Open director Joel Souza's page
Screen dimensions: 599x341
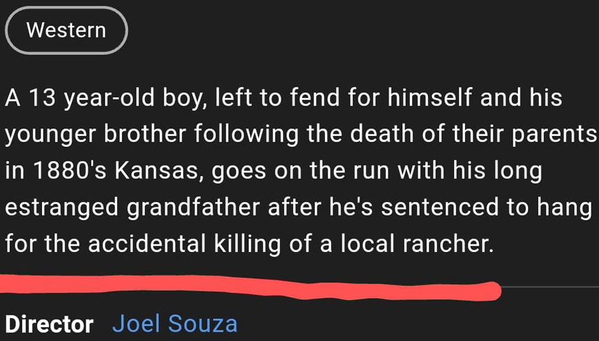tap(175, 323)
